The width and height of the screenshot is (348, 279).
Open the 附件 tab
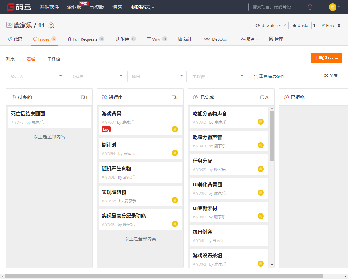pyautogui.click(x=125, y=39)
